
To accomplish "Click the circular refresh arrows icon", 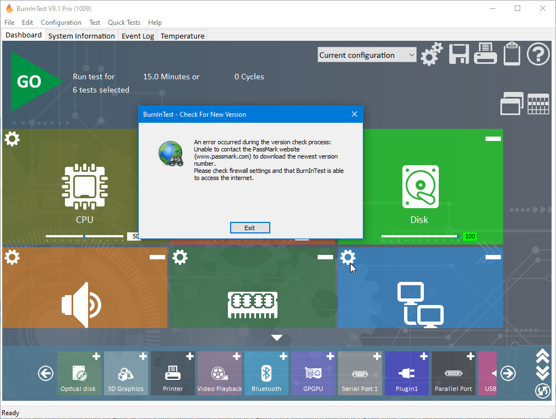I will point(543,390).
